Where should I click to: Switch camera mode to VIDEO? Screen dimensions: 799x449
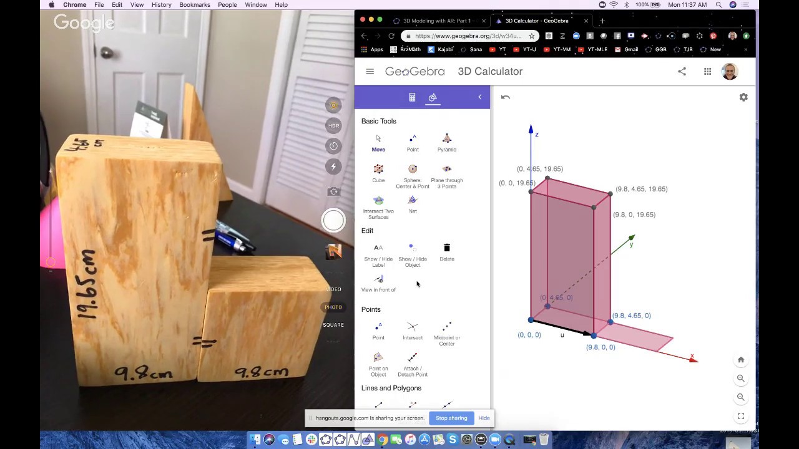333,289
